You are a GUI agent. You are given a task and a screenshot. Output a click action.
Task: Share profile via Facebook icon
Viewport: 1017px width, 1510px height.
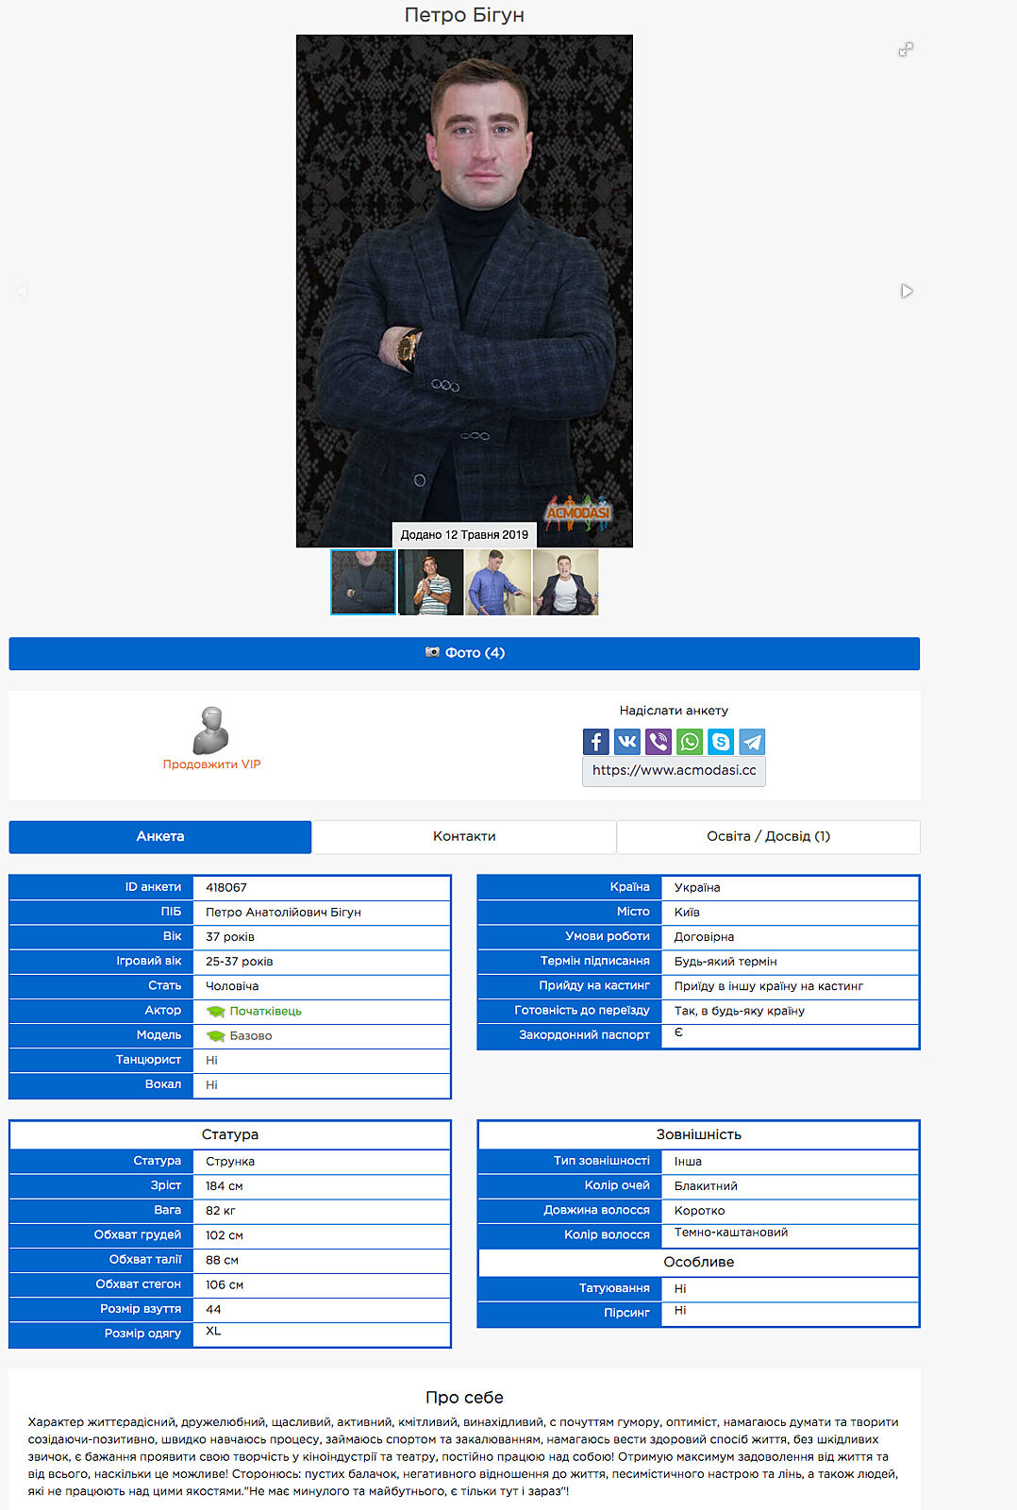[595, 742]
